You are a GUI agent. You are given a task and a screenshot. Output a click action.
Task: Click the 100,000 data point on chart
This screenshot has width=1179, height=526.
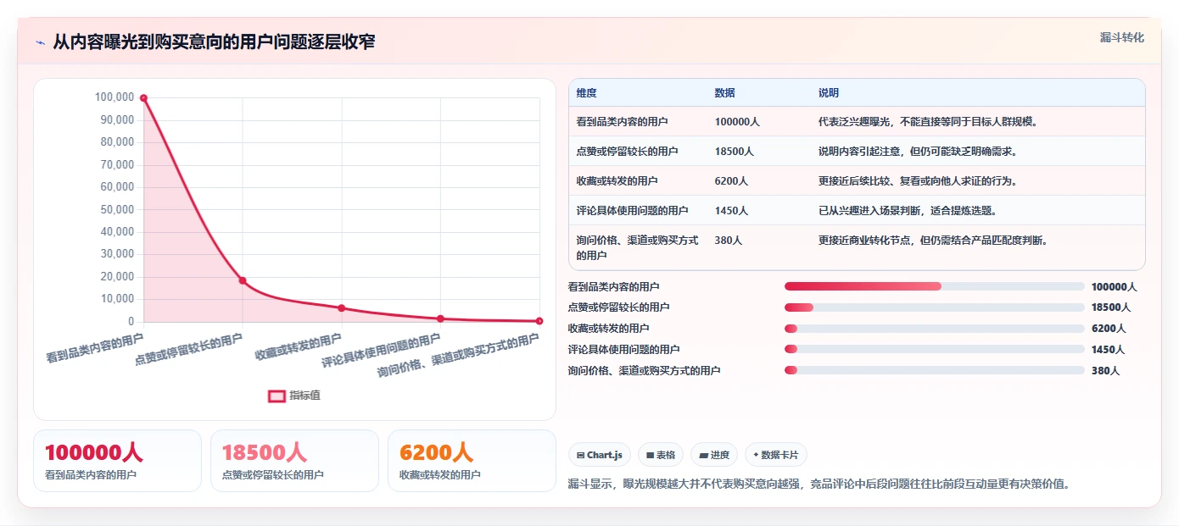point(143,98)
